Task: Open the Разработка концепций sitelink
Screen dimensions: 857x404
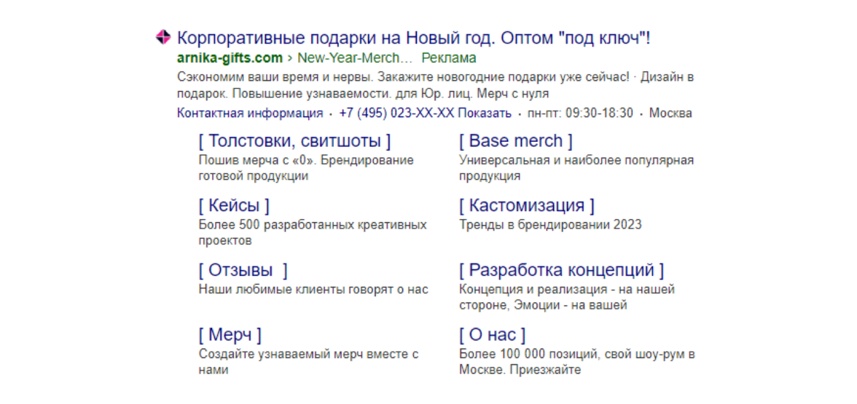Action: click(x=562, y=271)
